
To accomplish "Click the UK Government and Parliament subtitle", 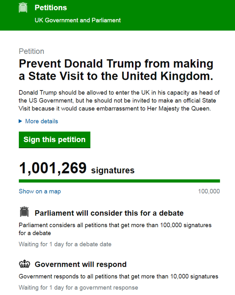I will tap(78, 20).
